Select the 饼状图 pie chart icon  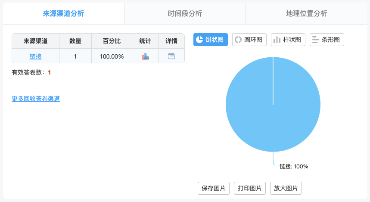click(x=199, y=40)
